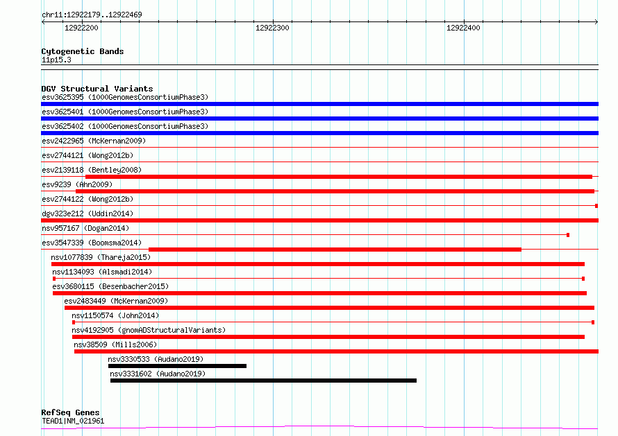Click the esv3625395 blue variant bar

[319, 104]
